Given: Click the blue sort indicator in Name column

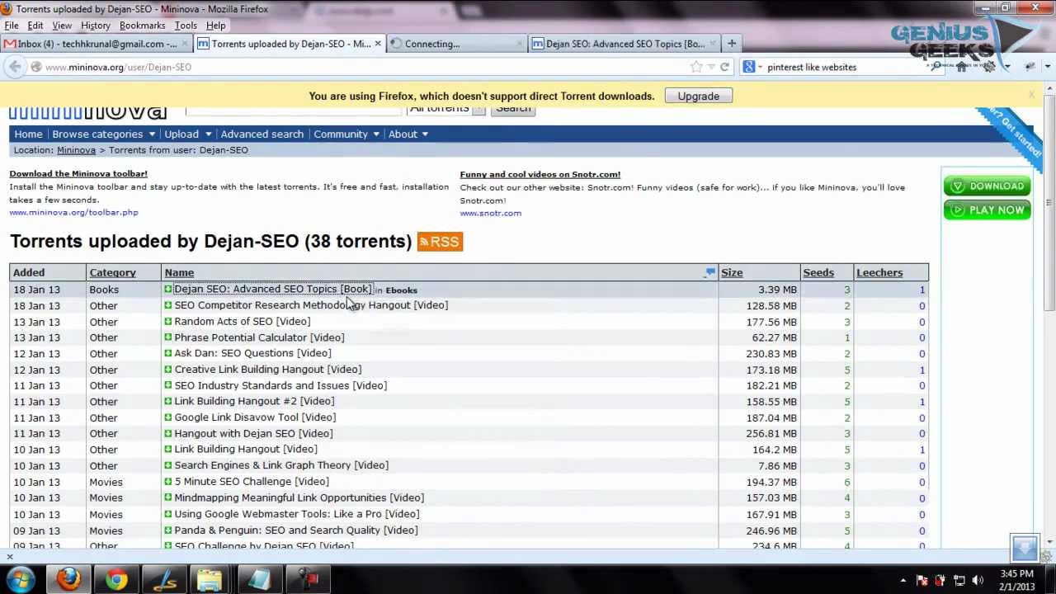Looking at the screenshot, I should [709, 271].
